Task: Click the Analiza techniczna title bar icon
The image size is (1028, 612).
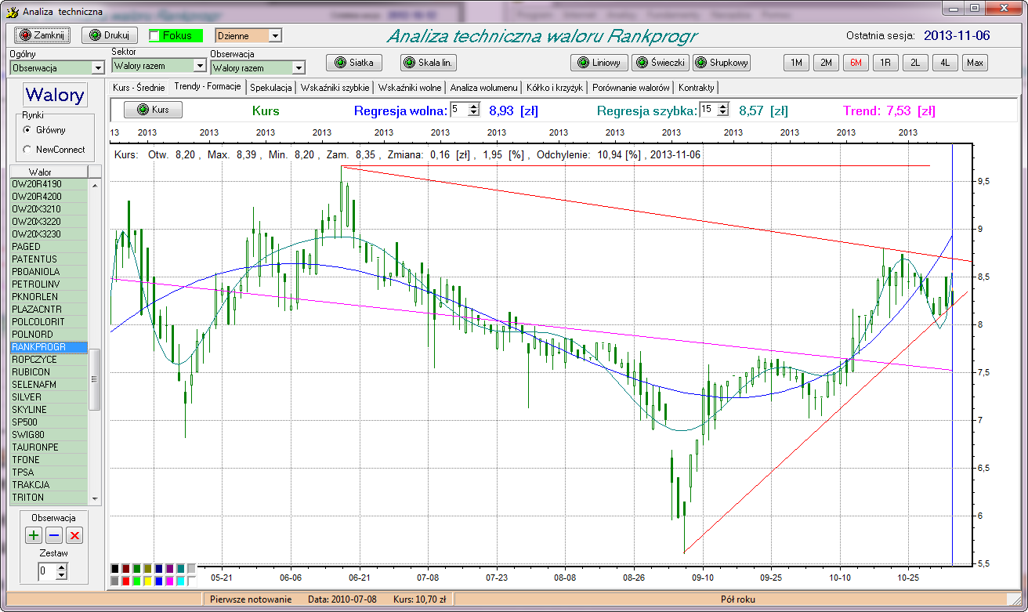Action: 11,12
